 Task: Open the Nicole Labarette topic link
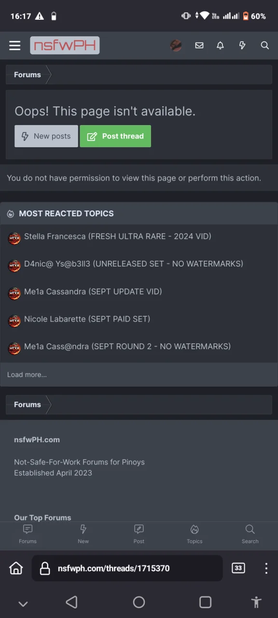[x=87, y=319]
